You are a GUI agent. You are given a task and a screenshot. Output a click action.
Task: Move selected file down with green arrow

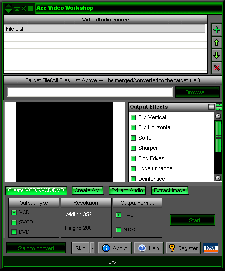coord(217,55)
